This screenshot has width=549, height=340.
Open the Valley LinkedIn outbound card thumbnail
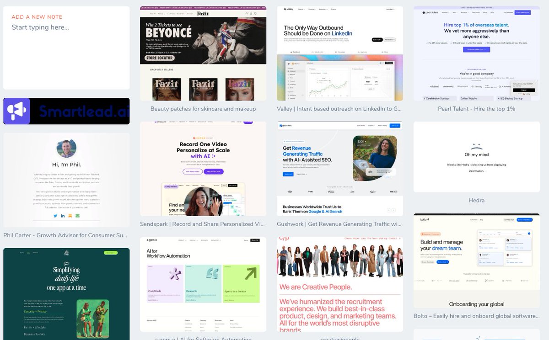click(340, 53)
